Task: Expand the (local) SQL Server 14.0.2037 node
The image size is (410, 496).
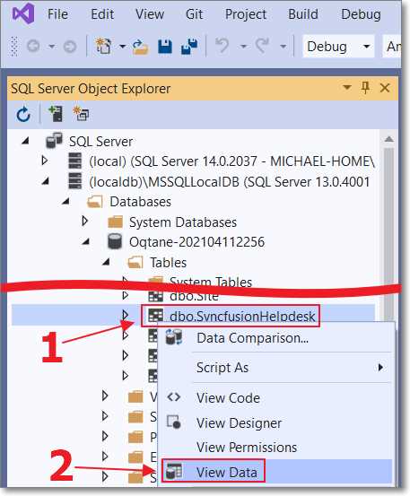Action: 45,161
